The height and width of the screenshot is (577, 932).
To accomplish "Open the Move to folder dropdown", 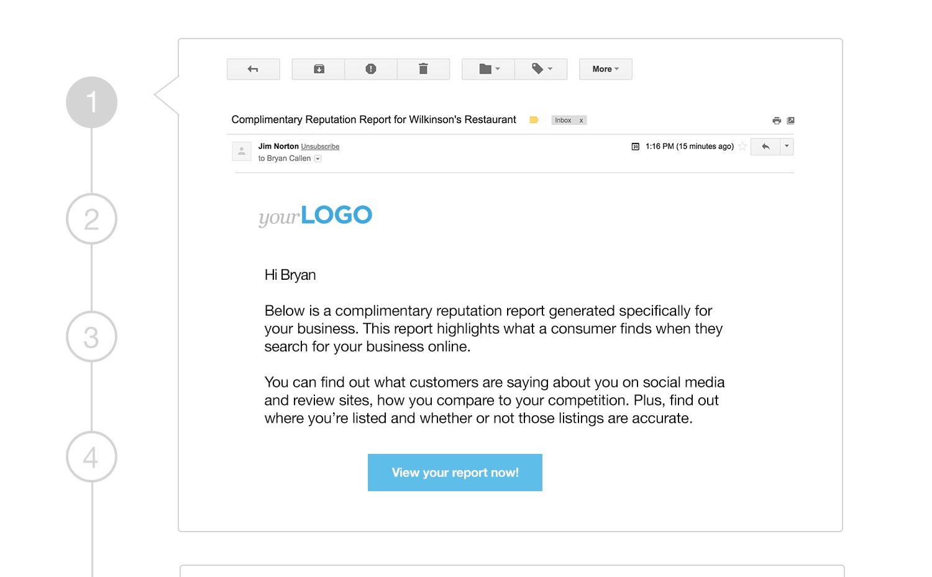I will coord(488,69).
